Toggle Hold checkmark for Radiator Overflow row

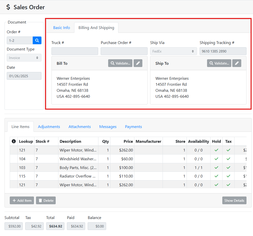click(x=216, y=176)
